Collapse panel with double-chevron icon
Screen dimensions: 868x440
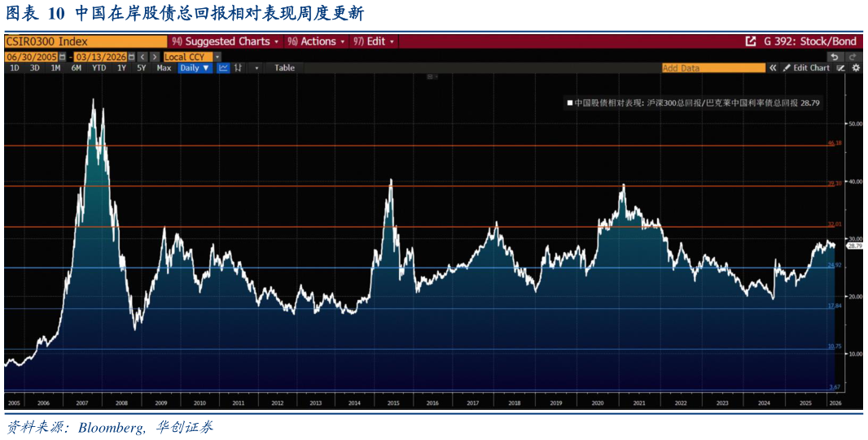point(772,68)
